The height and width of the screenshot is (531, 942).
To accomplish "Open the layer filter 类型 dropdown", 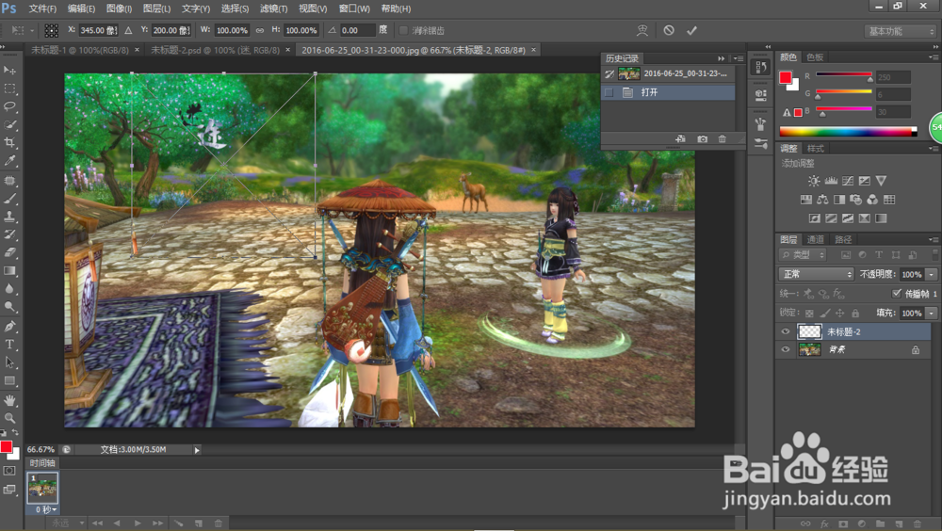I will [x=802, y=255].
